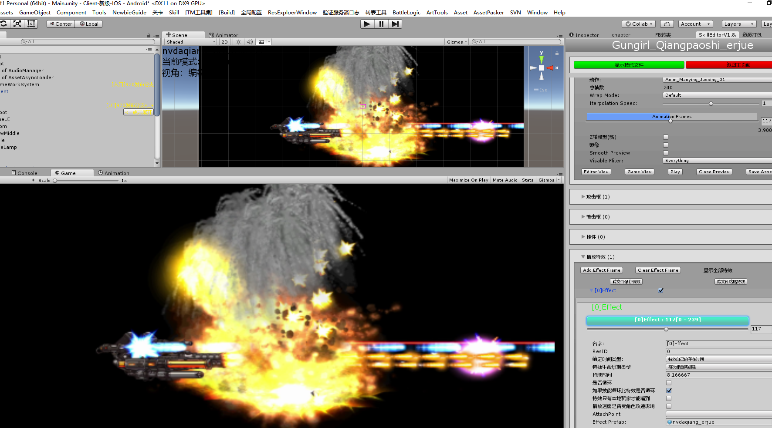Open the Shaded draw mode dropdown
This screenshot has width=772, height=428.
point(191,42)
